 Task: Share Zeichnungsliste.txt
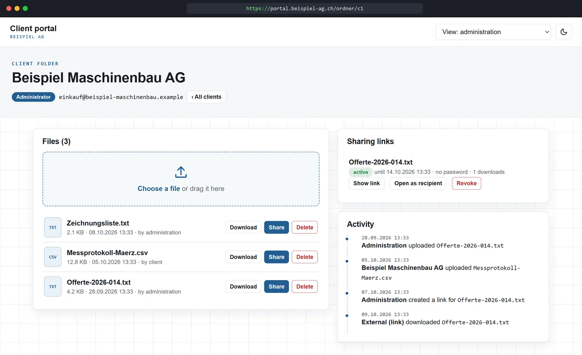(x=276, y=227)
